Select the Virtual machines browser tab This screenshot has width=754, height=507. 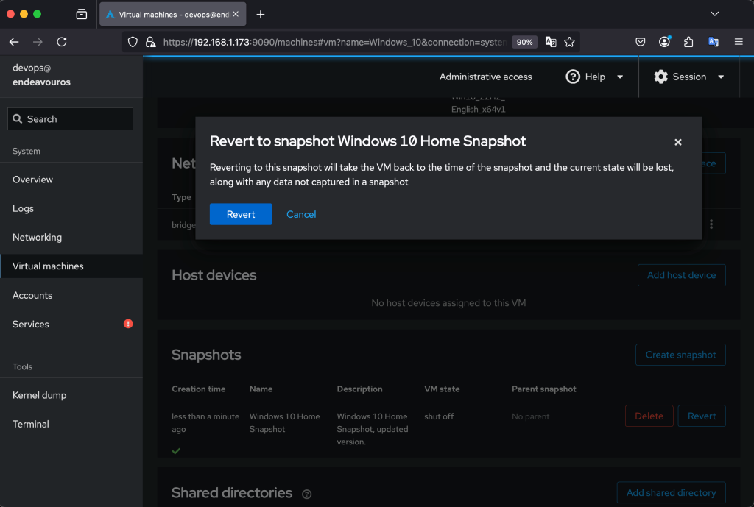click(x=172, y=15)
